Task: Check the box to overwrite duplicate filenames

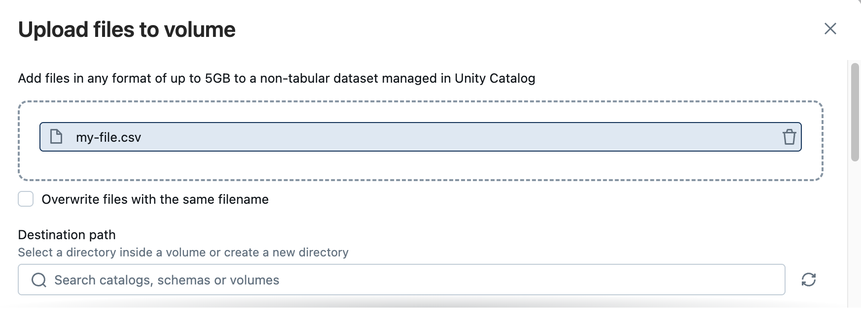Action: click(x=25, y=199)
